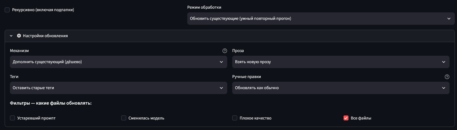Click the down arrow in Режим обработки field

(x=449, y=19)
